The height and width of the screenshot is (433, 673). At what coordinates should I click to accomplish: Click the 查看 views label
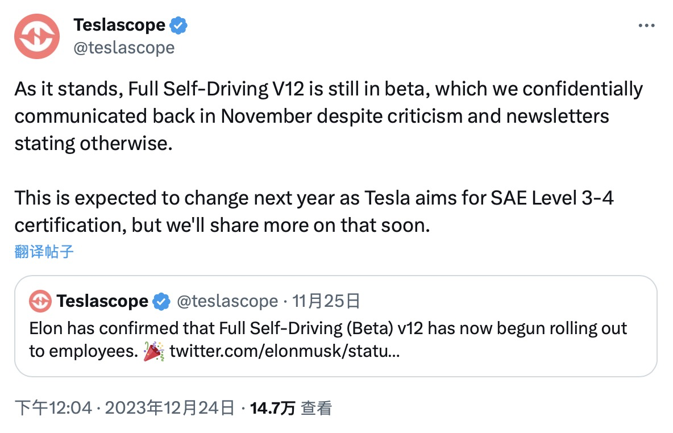(316, 407)
